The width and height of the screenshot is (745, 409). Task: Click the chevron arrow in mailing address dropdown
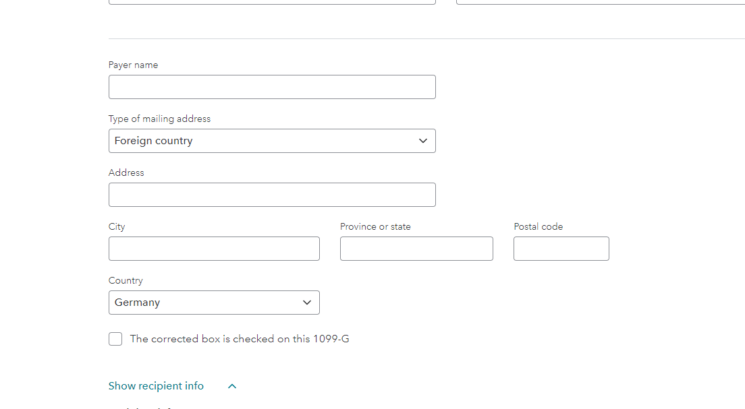(x=423, y=141)
